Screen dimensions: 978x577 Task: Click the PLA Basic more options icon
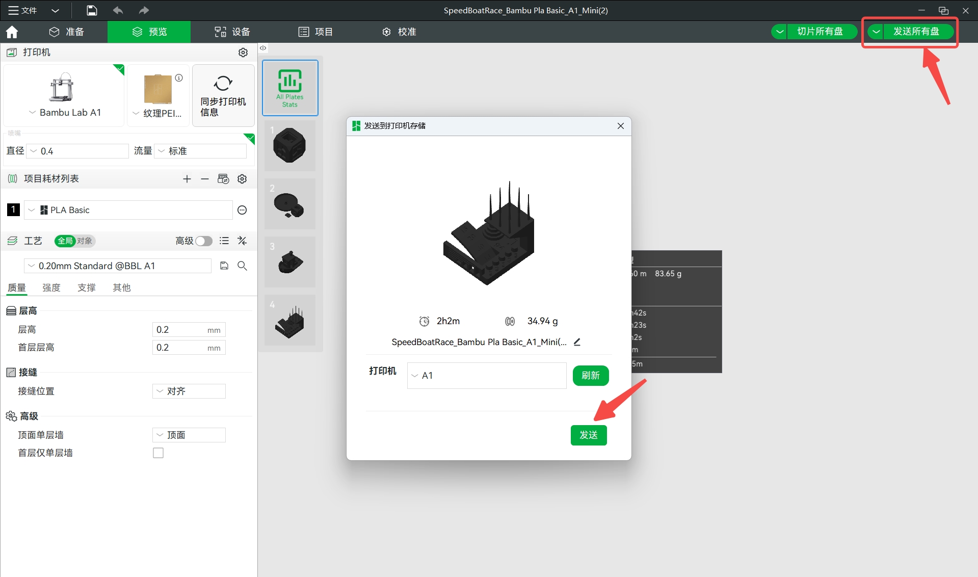[x=243, y=210]
